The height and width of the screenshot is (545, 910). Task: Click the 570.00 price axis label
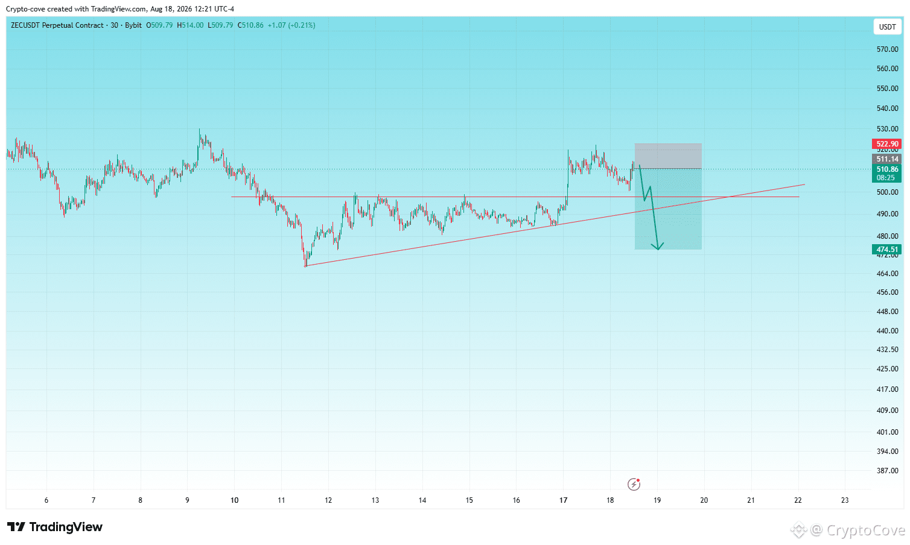(x=887, y=49)
